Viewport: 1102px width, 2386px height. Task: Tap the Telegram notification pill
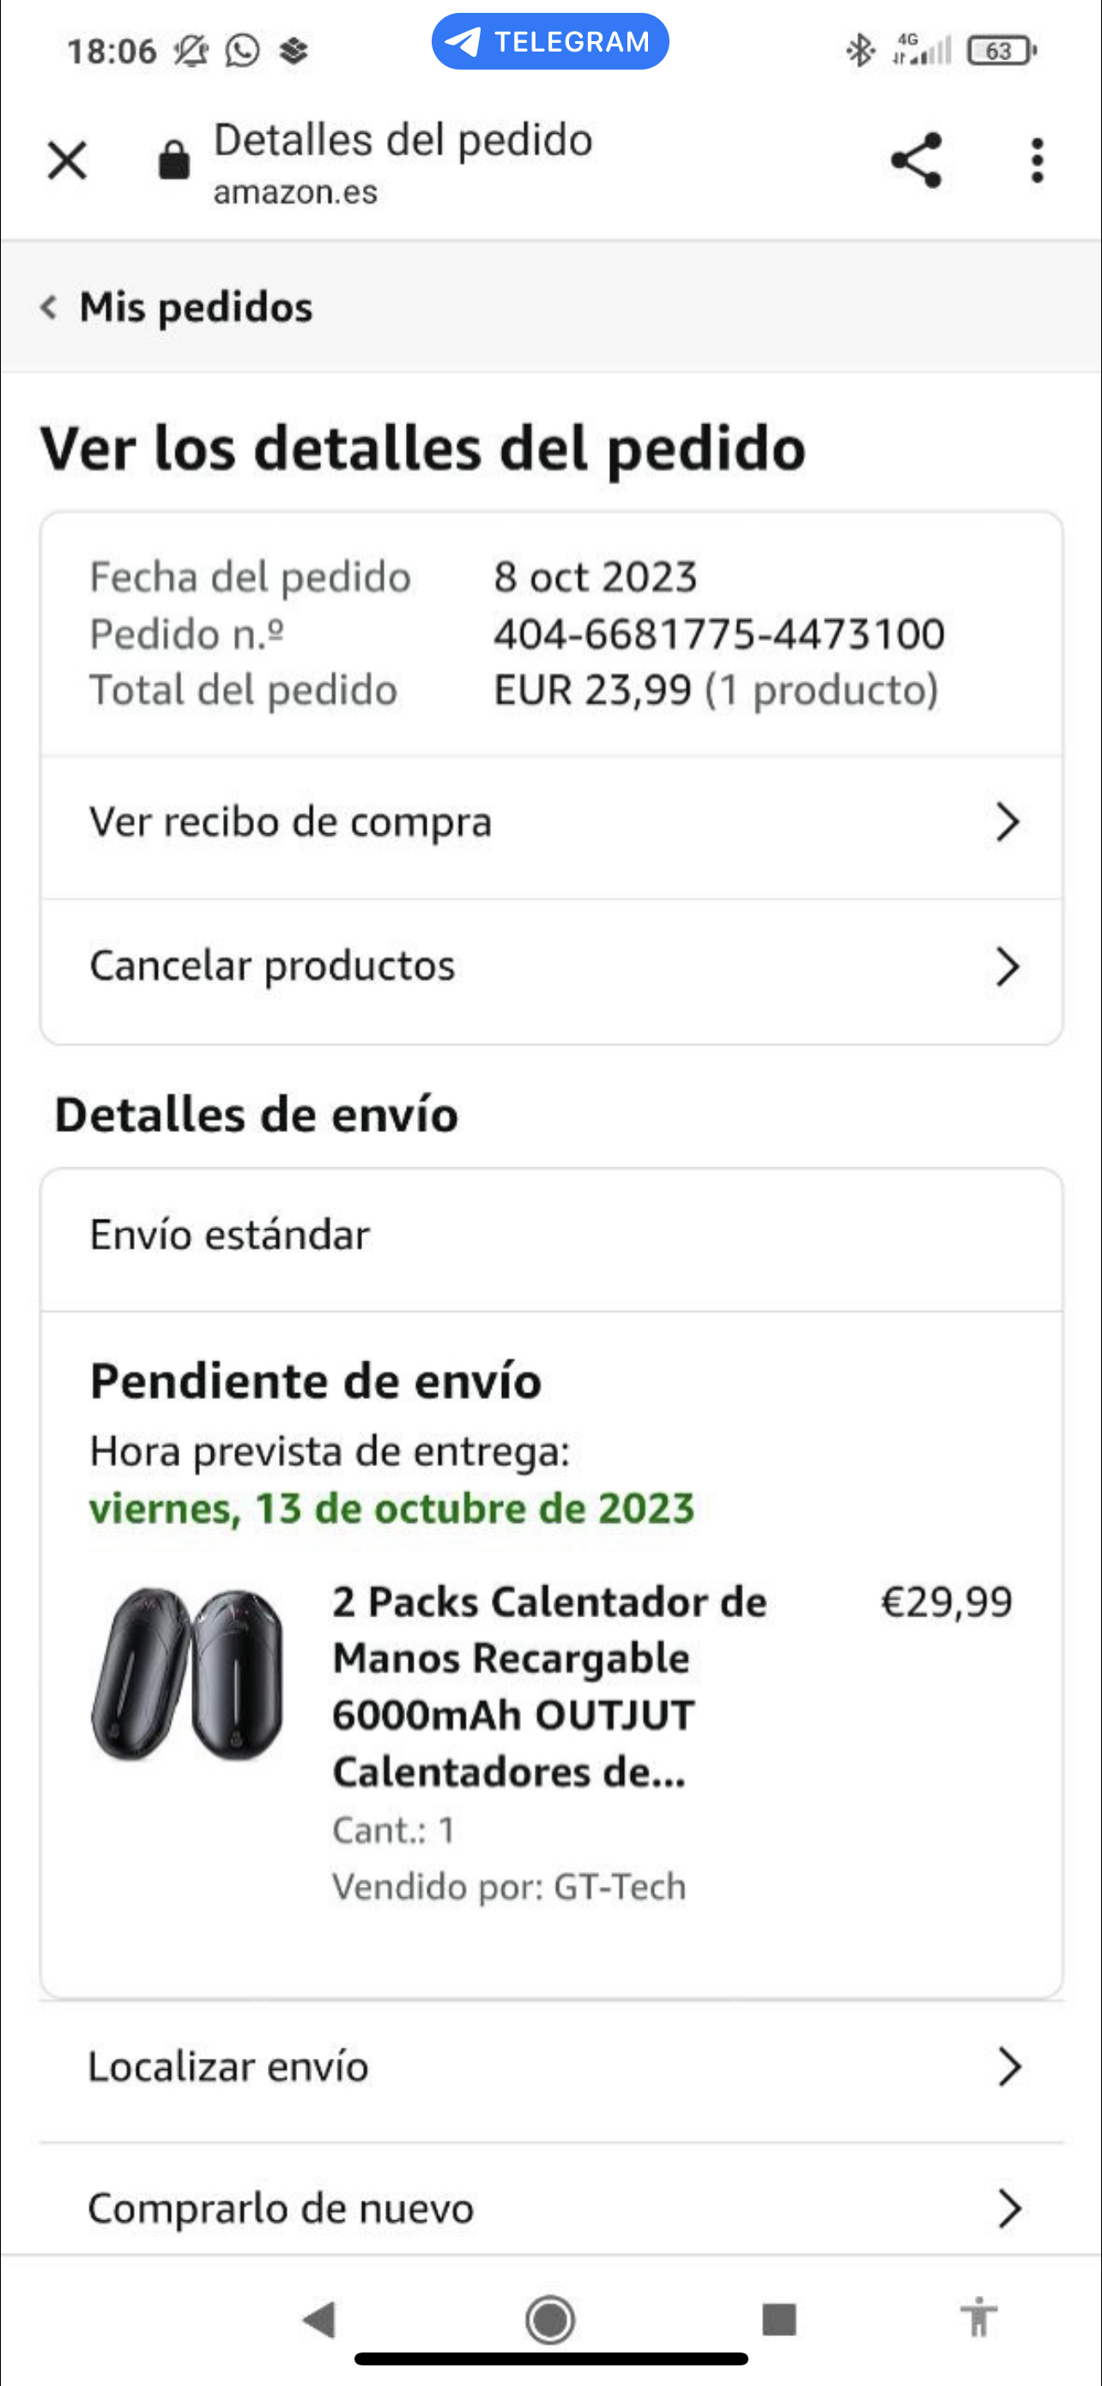click(x=549, y=42)
